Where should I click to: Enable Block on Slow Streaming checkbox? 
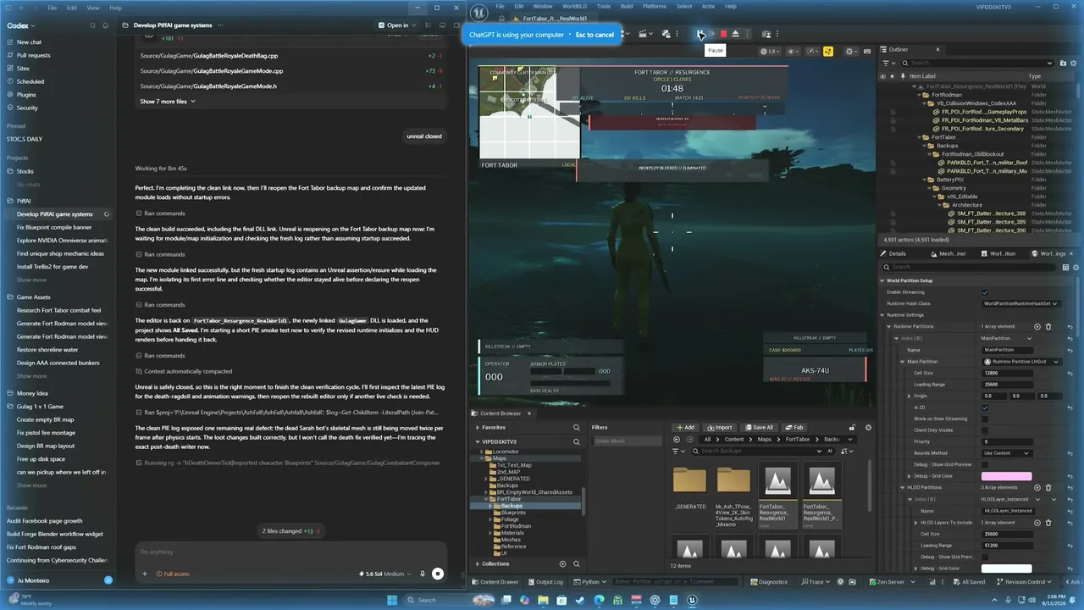click(x=985, y=419)
